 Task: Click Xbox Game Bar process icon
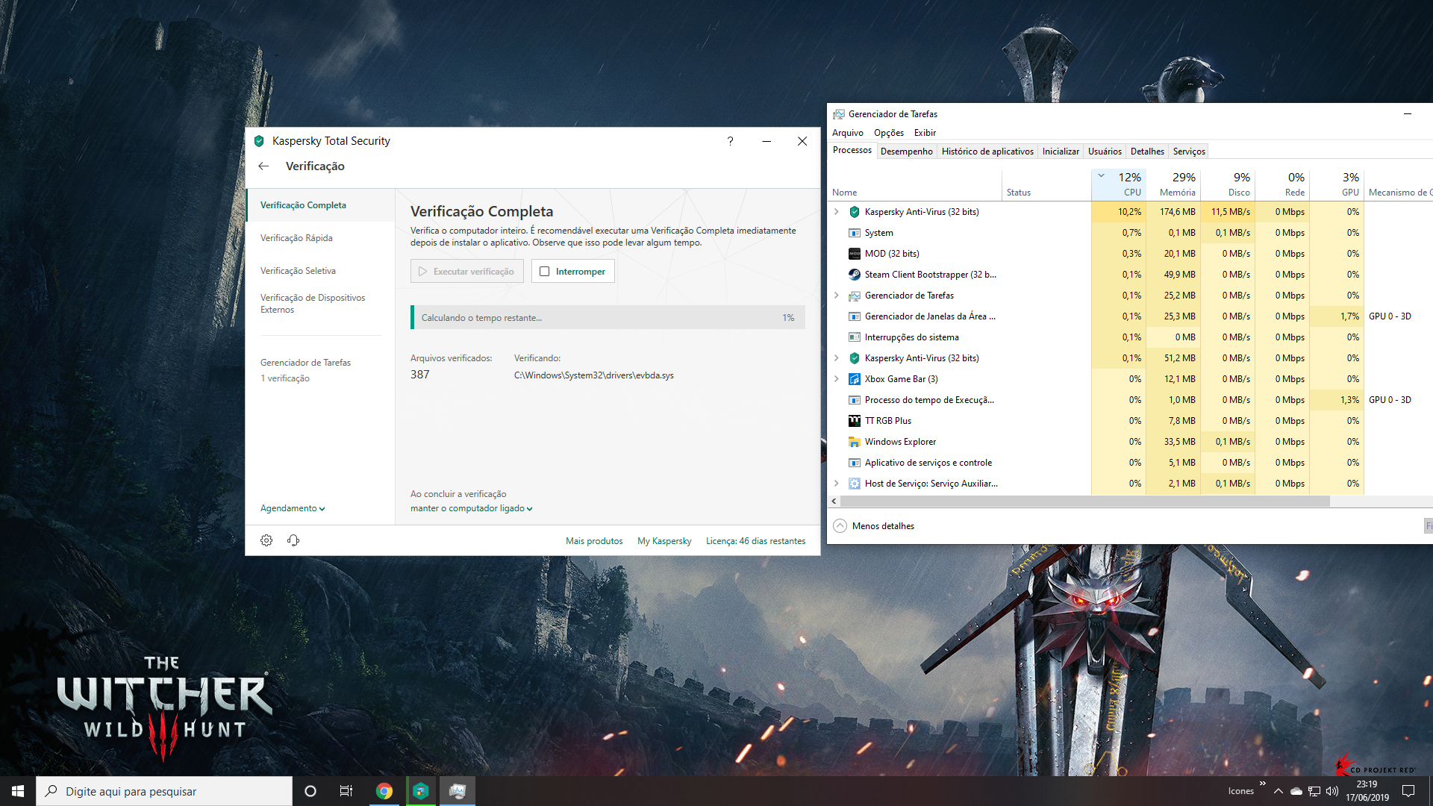(x=855, y=379)
